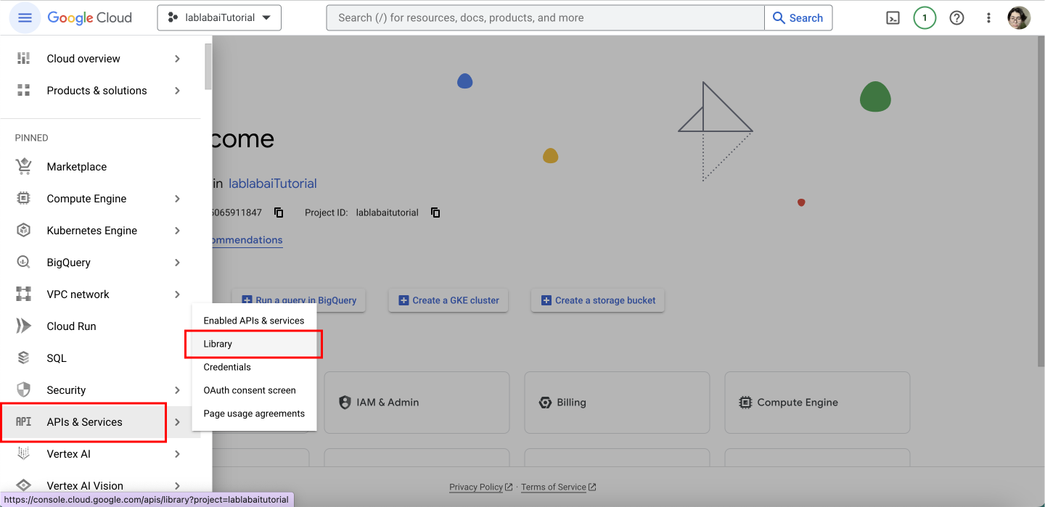Click the Vertex AI icon
1045x507 pixels.
[x=24, y=454]
